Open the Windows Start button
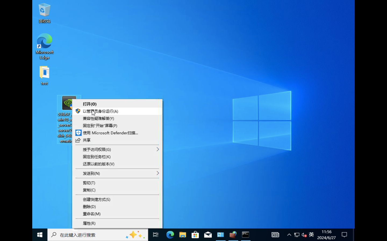This screenshot has width=387, height=241. pos(40,235)
